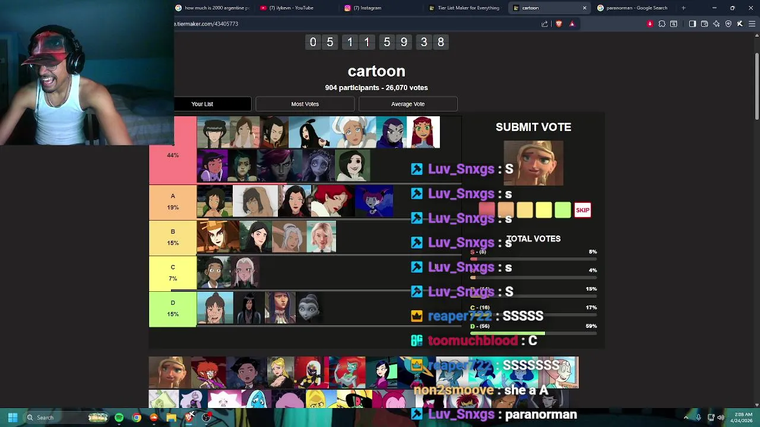This screenshot has width=760, height=427.
Task: Show hidden system tray icons chevron
Action: 686,418
